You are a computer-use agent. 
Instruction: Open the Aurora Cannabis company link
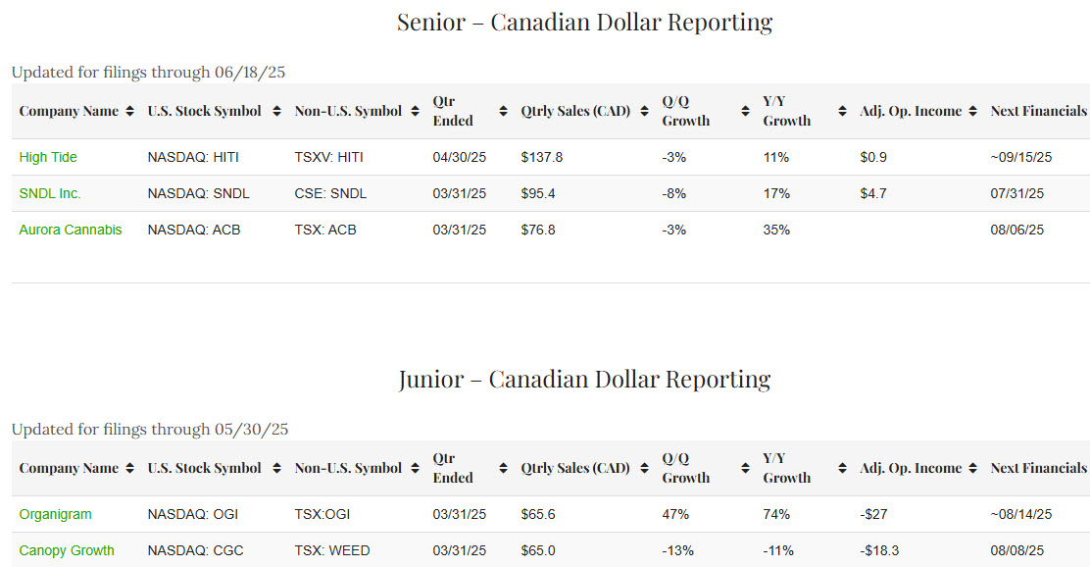point(71,230)
